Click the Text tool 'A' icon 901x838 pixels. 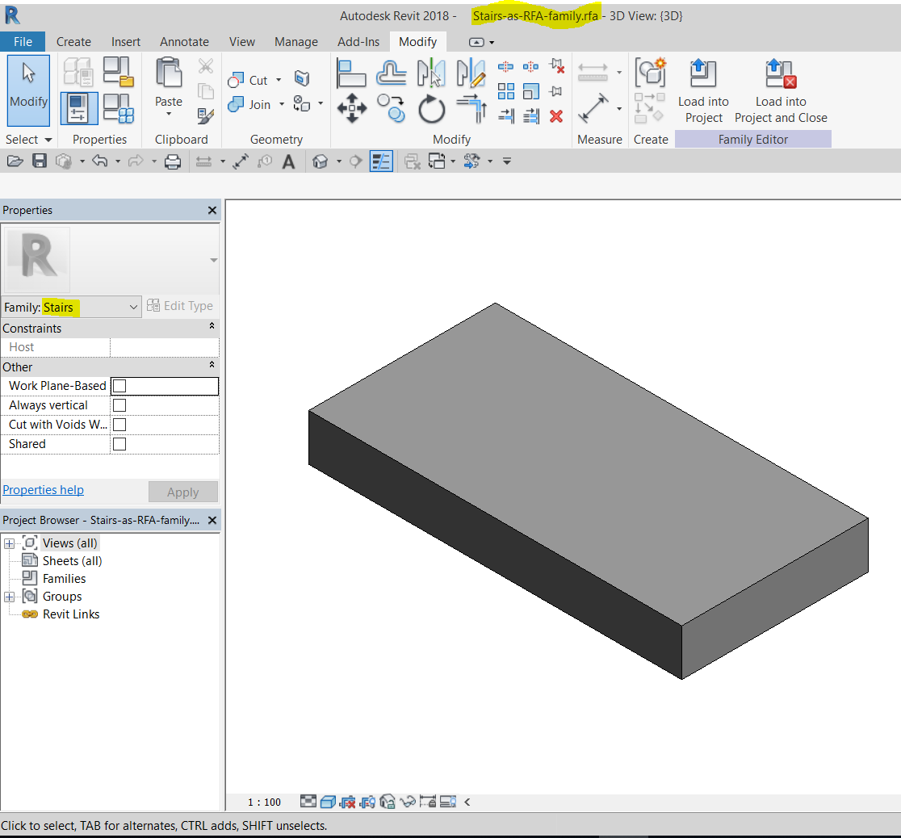click(x=288, y=161)
